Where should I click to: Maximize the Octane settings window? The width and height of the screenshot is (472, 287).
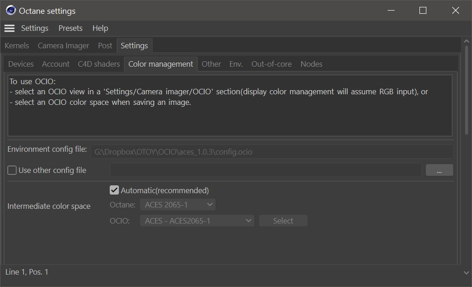423,11
